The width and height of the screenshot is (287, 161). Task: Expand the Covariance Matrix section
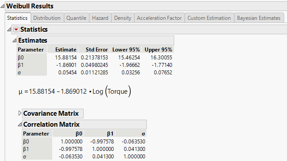click(20, 113)
